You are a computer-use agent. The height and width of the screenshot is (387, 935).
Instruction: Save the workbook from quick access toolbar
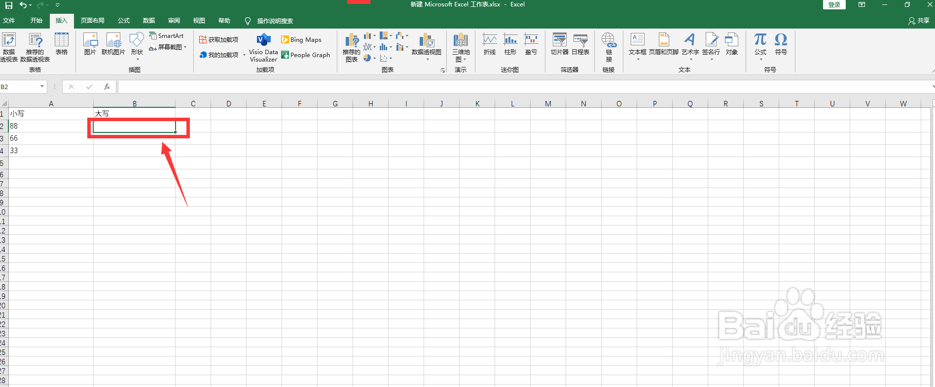click(9, 5)
